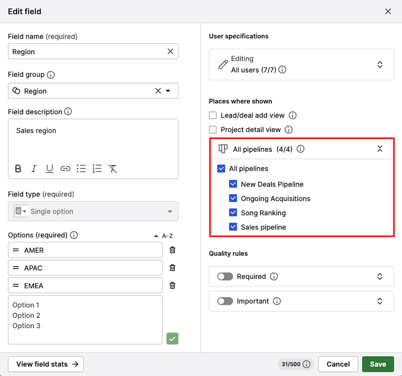
Task: Clear formatting in description editor
Action: [x=113, y=169]
